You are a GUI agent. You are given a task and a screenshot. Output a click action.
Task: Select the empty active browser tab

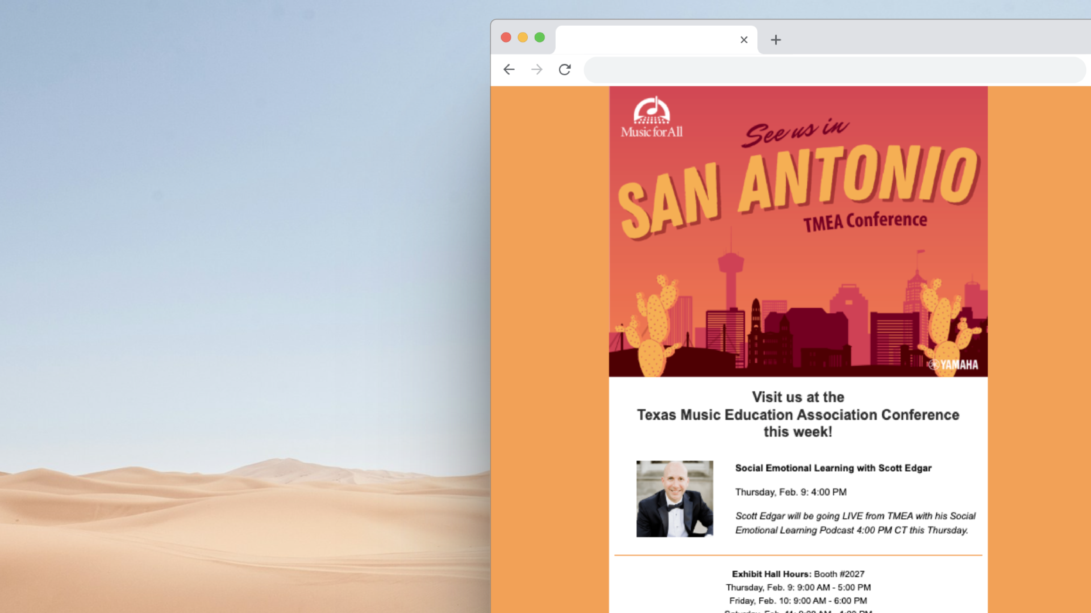pos(656,40)
